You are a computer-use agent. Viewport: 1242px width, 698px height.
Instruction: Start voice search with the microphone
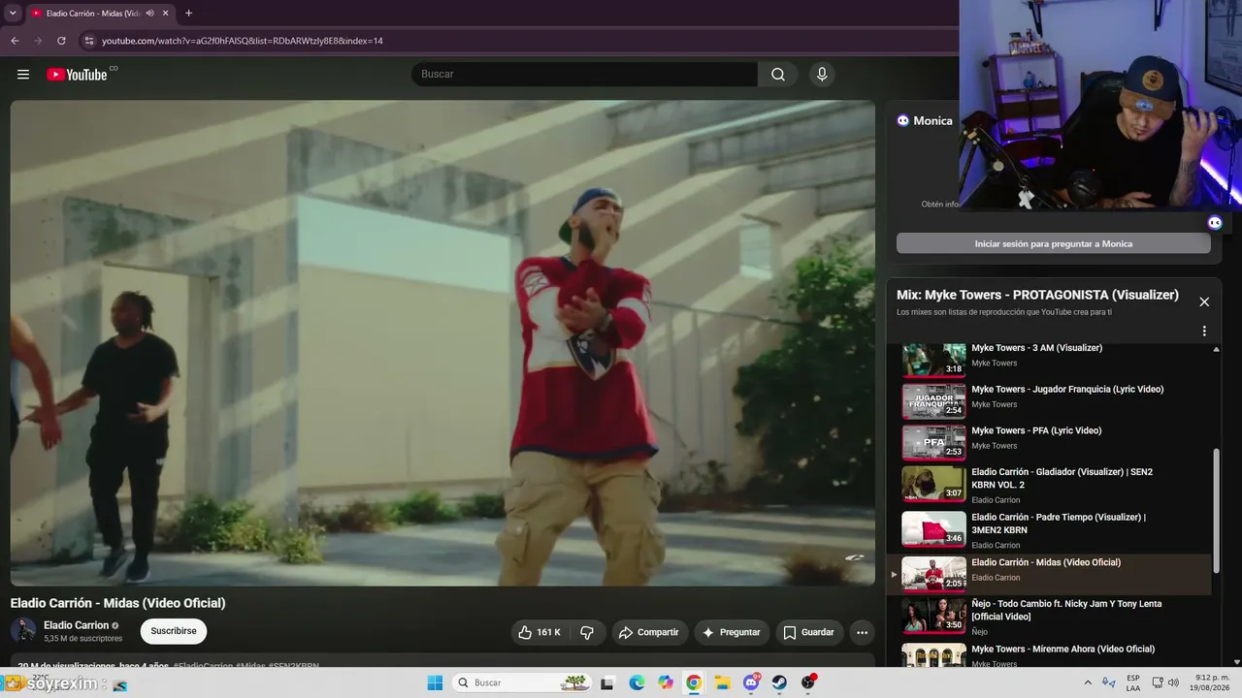(822, 75)
